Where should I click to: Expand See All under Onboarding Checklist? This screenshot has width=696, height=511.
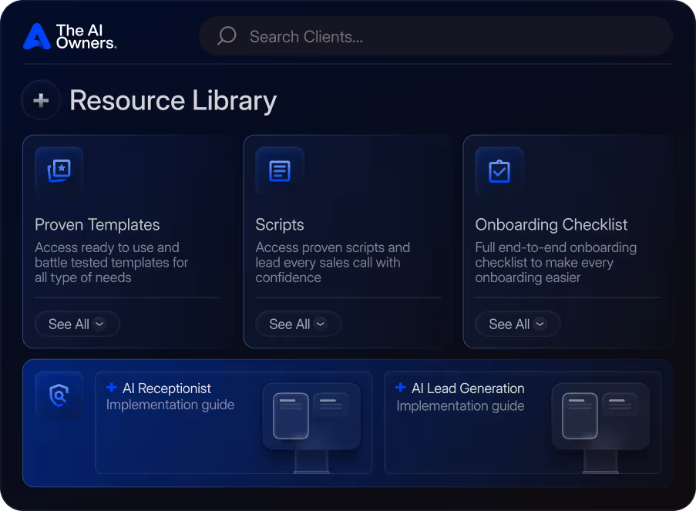518,324
